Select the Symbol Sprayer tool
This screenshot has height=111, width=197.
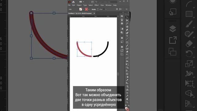[127, 86]
